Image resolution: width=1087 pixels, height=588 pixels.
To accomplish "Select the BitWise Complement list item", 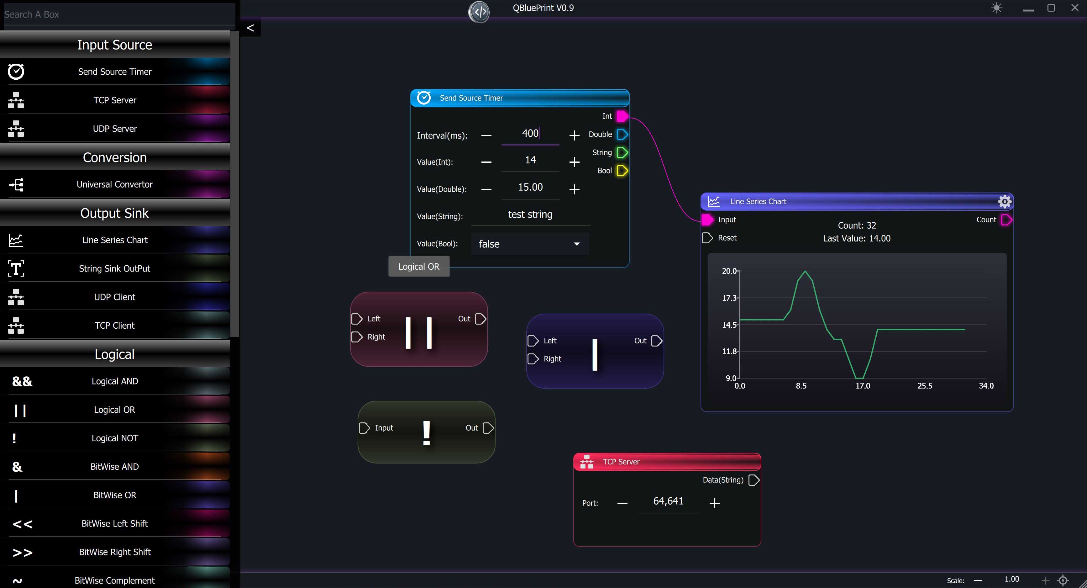I will tap(114, 580).
